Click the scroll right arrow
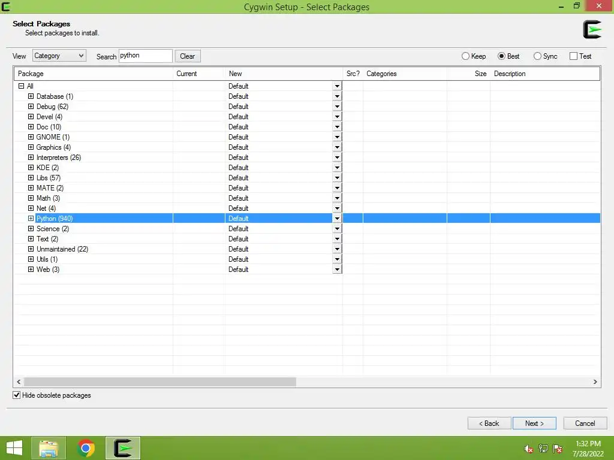 [595, 382]
